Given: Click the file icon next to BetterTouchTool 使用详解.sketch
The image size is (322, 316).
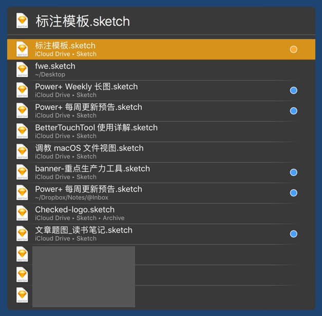Looking at the screenshot, I should click(x=22, y=131).
